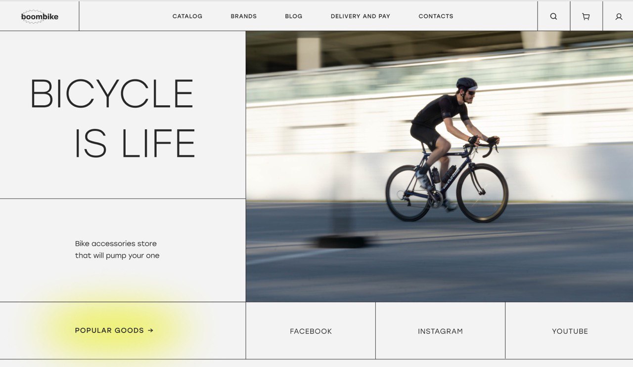The height and width of the screenshot is (367, 633).
Task: Click the boombike logo
Action: (x=40, y=16)
